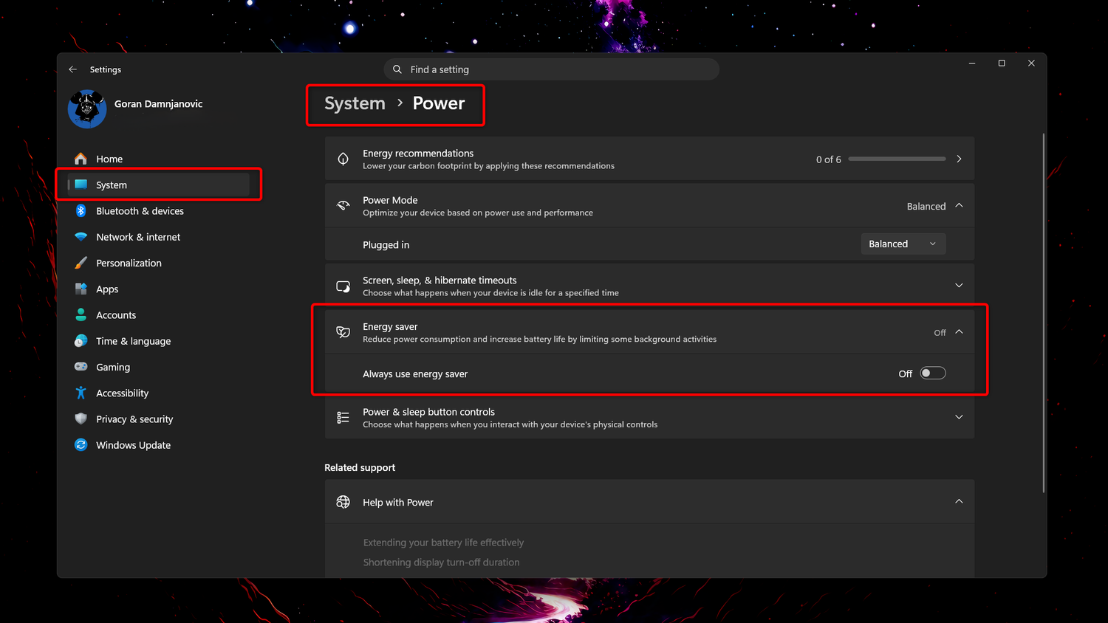The width and height of the screenshot is (1108, 623).
Task: Click the Privacy shield icon
Action: pos(81,419)
